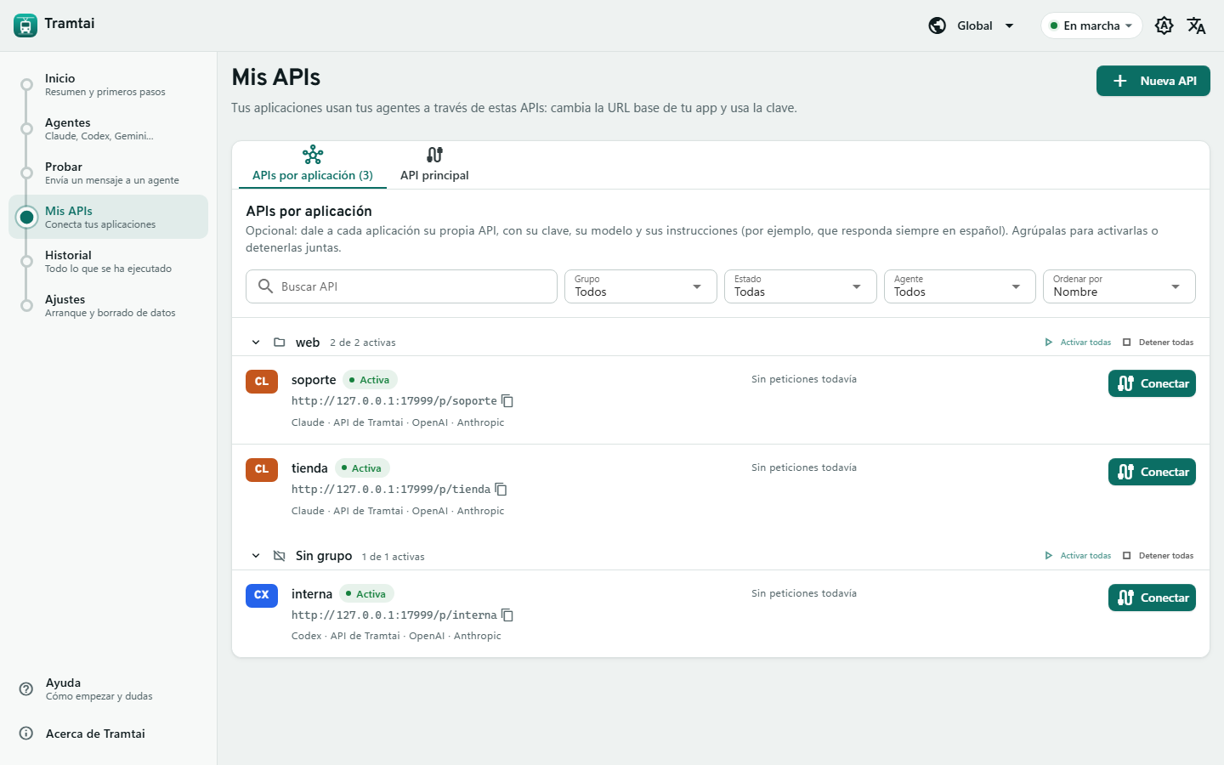Click the Historial step circle in sidebar
Viewport: 1224px width, 765px height.
coord(27,261)
